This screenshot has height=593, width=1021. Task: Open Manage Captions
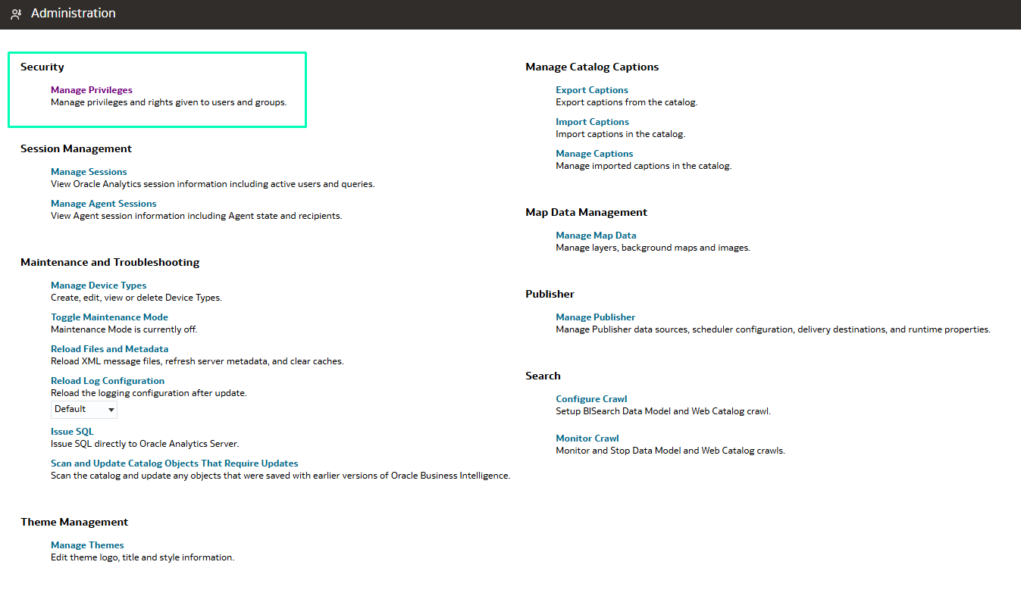pos(594,154)
